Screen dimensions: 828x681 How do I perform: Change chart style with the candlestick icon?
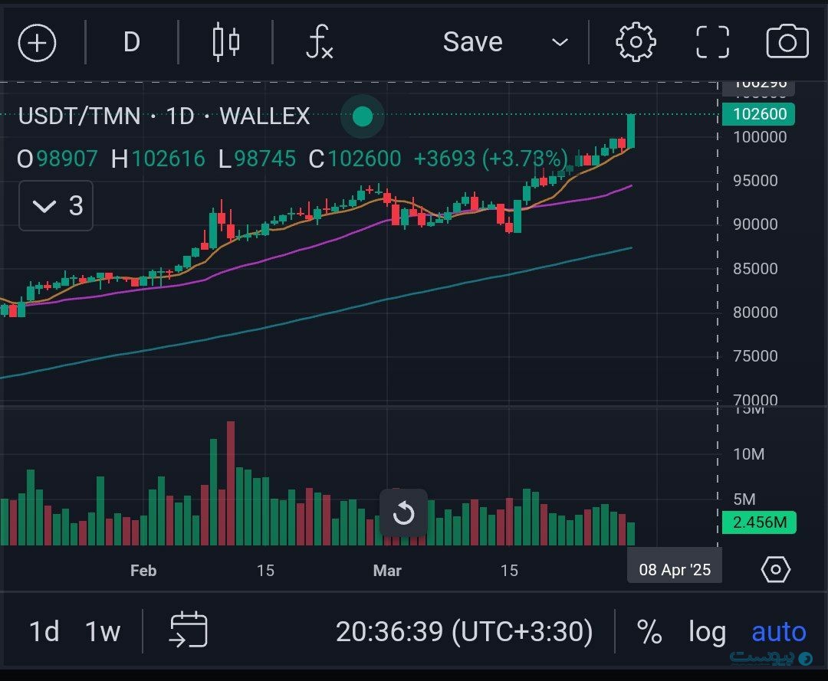pyautogui.click(x=226, y=42)
